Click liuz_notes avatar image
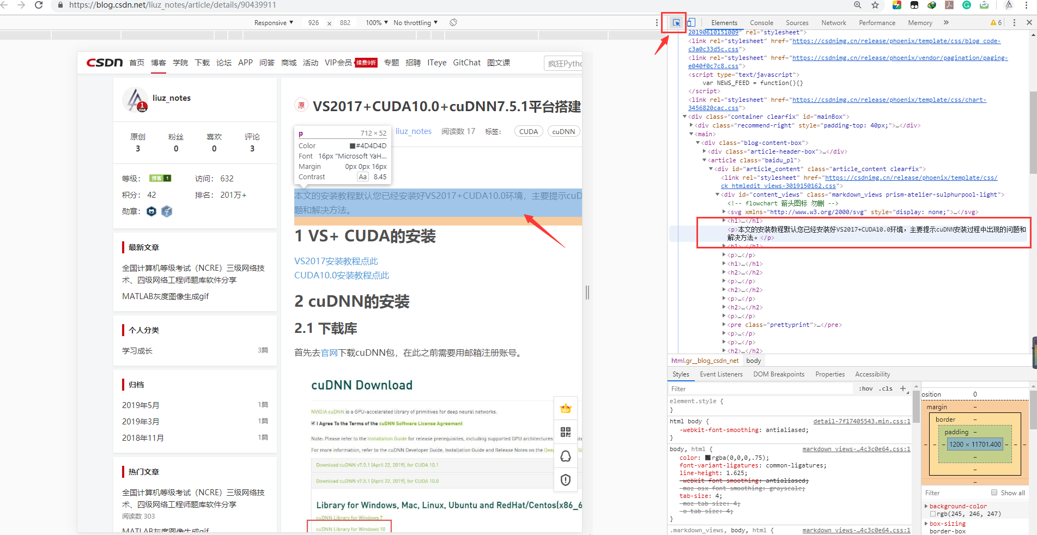This screenshot has height=535, width=1037. [x=135, y=99]
